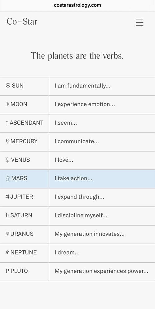Click the Jupiter planet glyph
Screen dimensions: 155x309
[7, 197]
